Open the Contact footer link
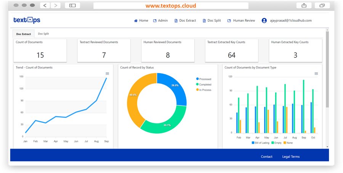 266,157
